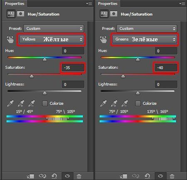Toggle layer visibility eye in left panel
This screenshot has height=180, width=187.
[67, 176]
